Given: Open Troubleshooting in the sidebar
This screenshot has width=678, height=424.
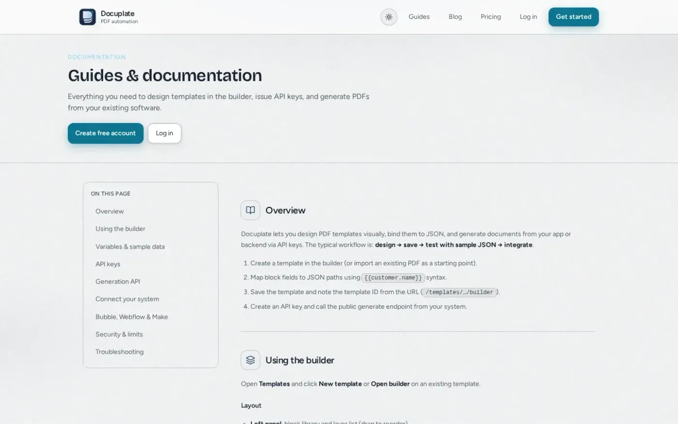Looking at the screenshot, I should coord(120,352).
